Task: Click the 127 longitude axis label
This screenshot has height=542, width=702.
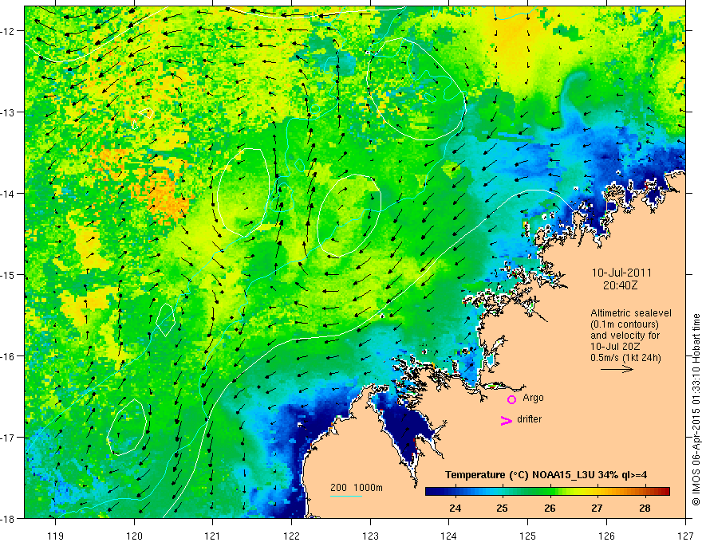Action: tap(685, 536)
